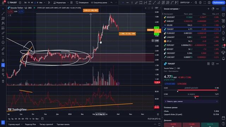The image size is (226, 127).
Task: Select the 1д date range tab
Action: pyautogui.click(x=9, y=119)
